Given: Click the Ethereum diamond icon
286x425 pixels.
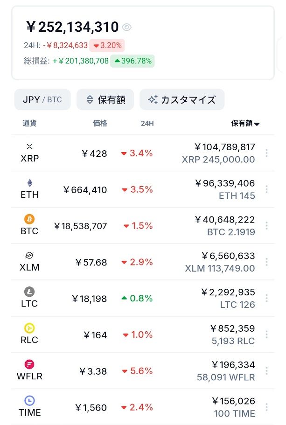Looking at the screenshot, I should click(x=30, y=183).
